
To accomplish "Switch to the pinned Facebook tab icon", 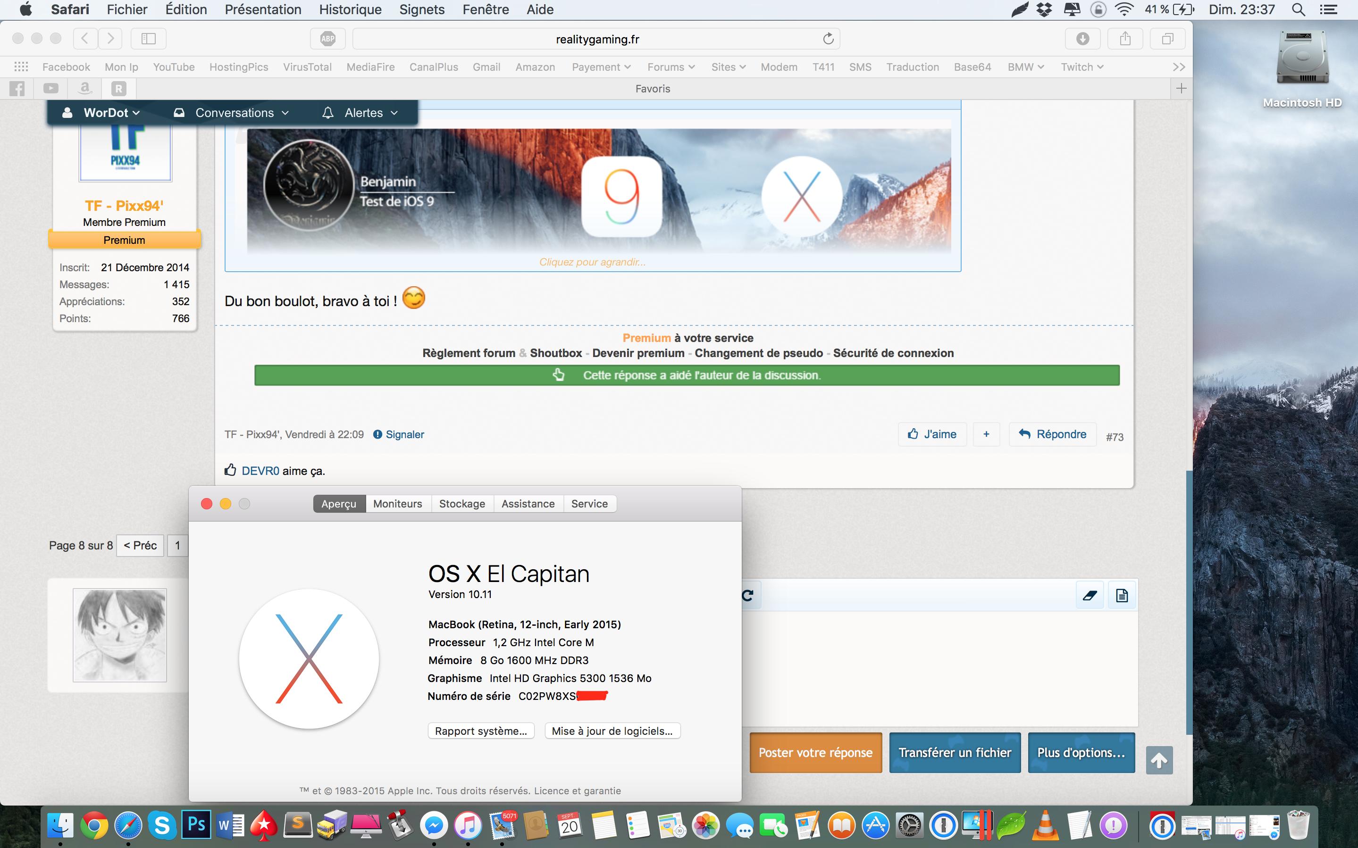I will (17, 89).
